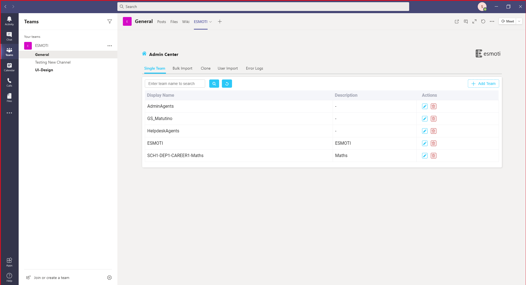Viewport: 526px width, 285px height.
Task: Open the Activity feed
Action: (x=9, y=21)
